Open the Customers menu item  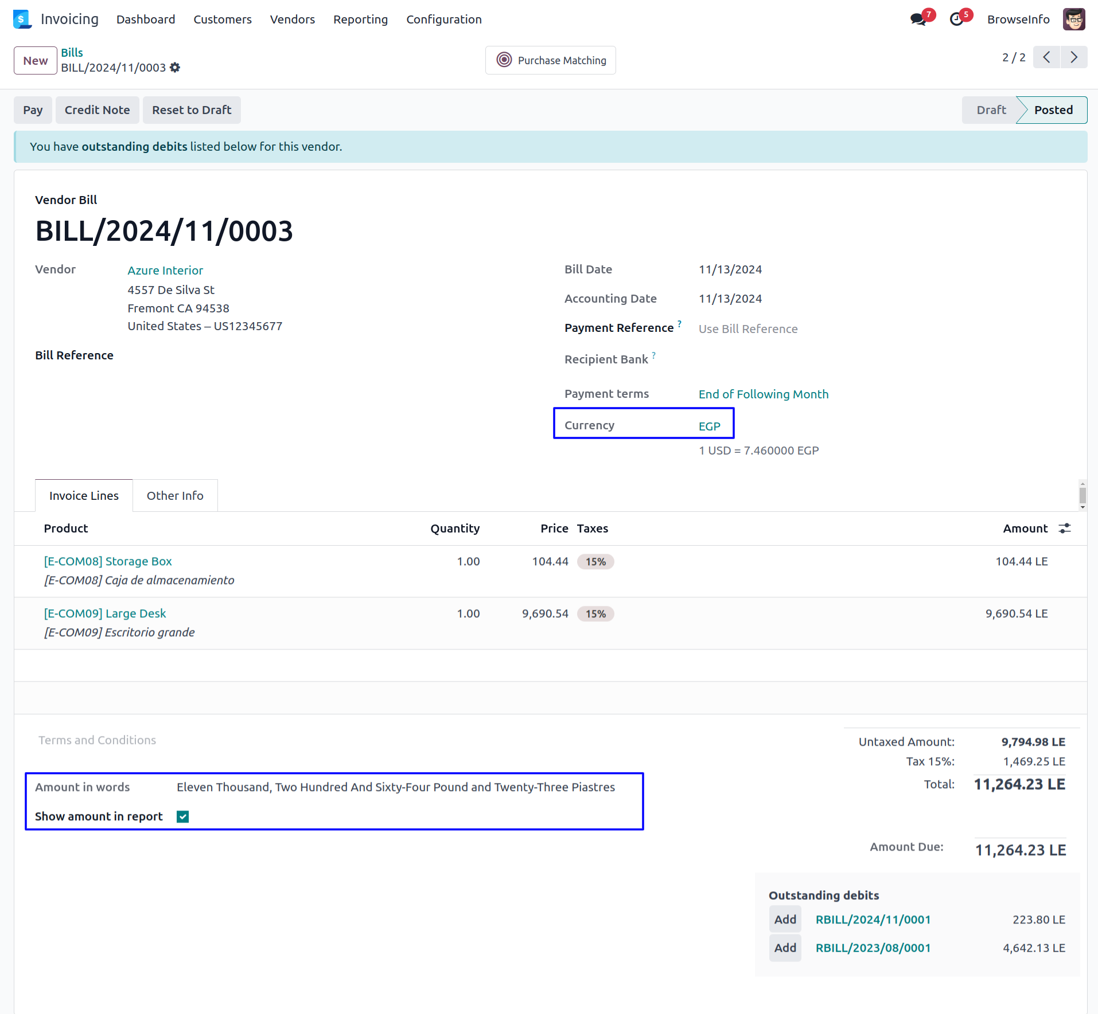[x=223, y=19]
